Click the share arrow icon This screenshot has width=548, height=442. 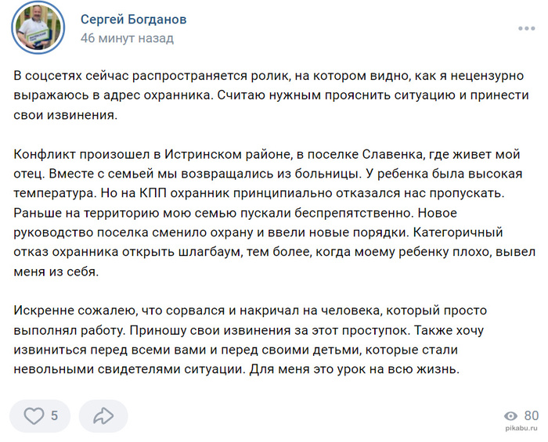click(x=103, y=416)
